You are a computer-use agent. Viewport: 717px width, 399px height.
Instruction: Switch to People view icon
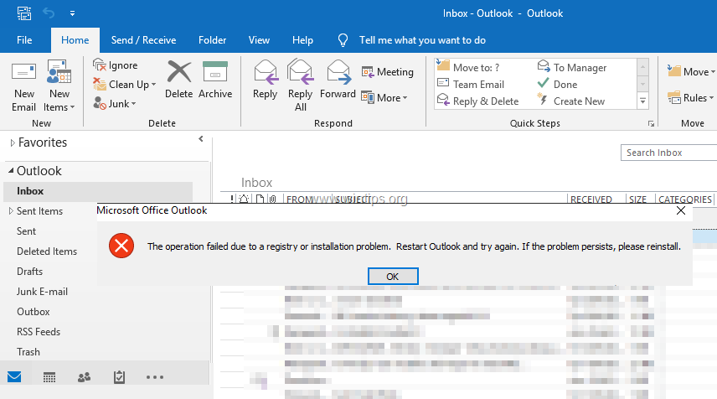click(84, 377)
